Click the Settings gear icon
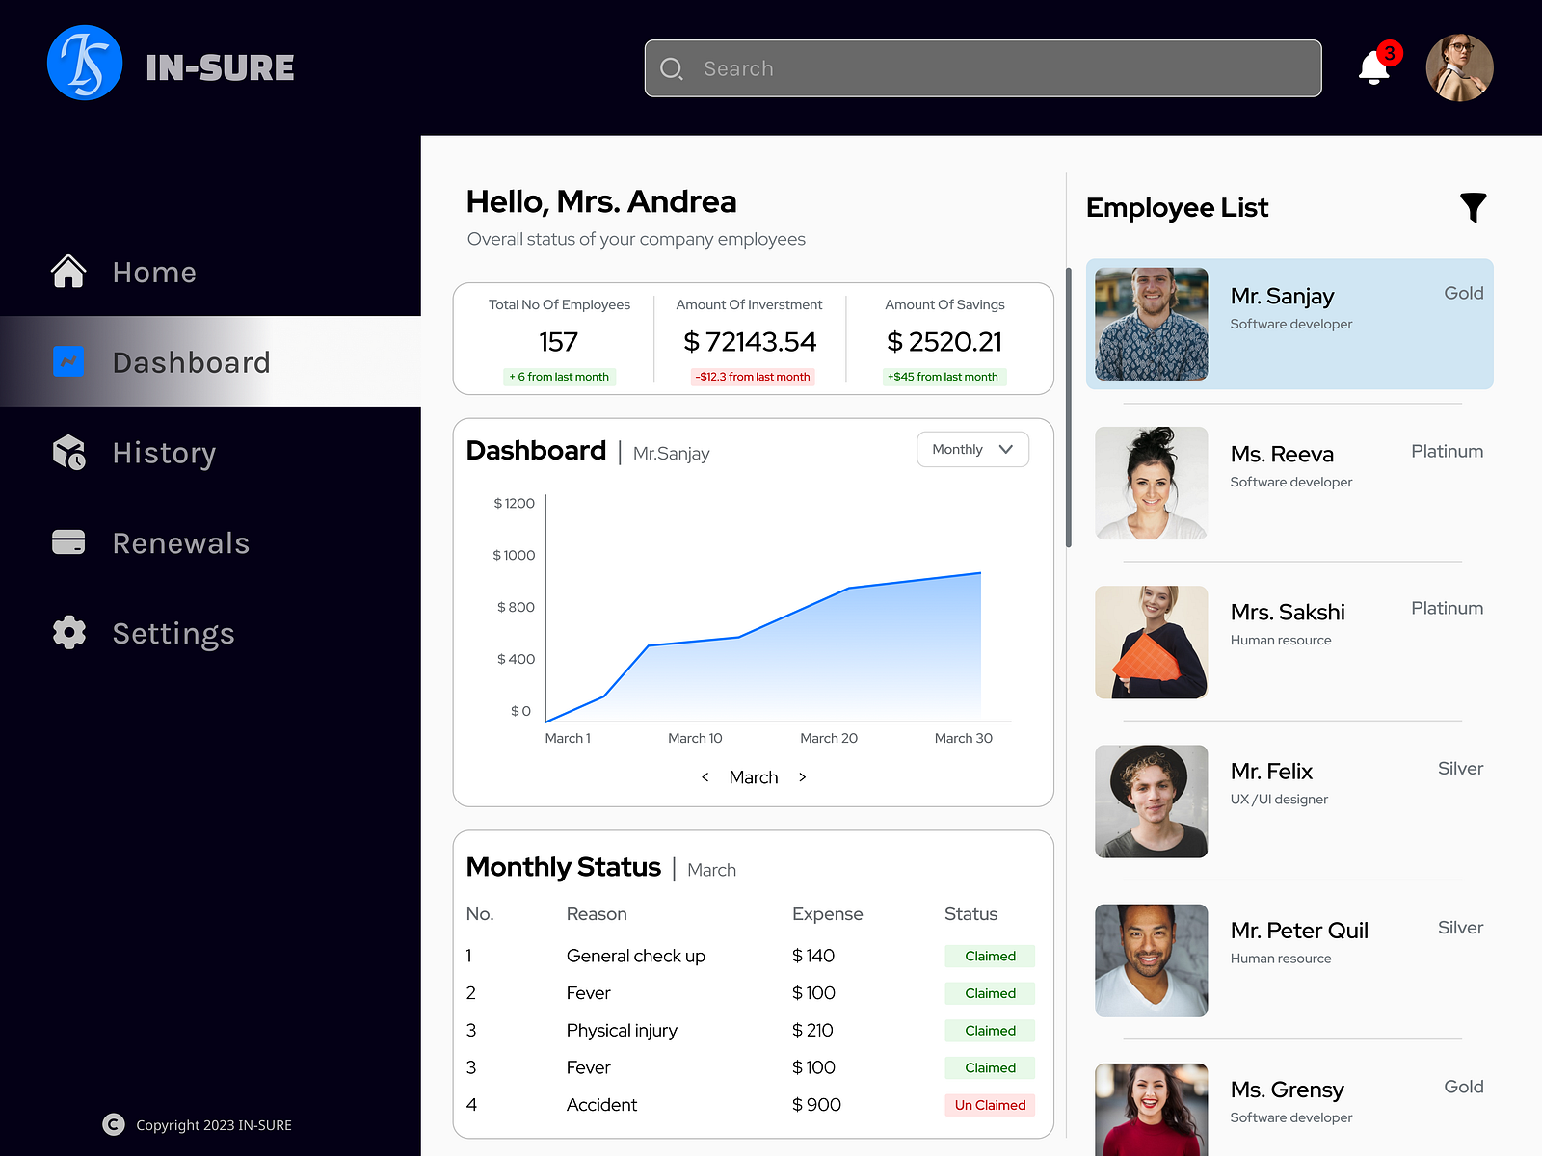Image resolution: width=1542 pixels, height=1156 pixels. coord(68,632)
